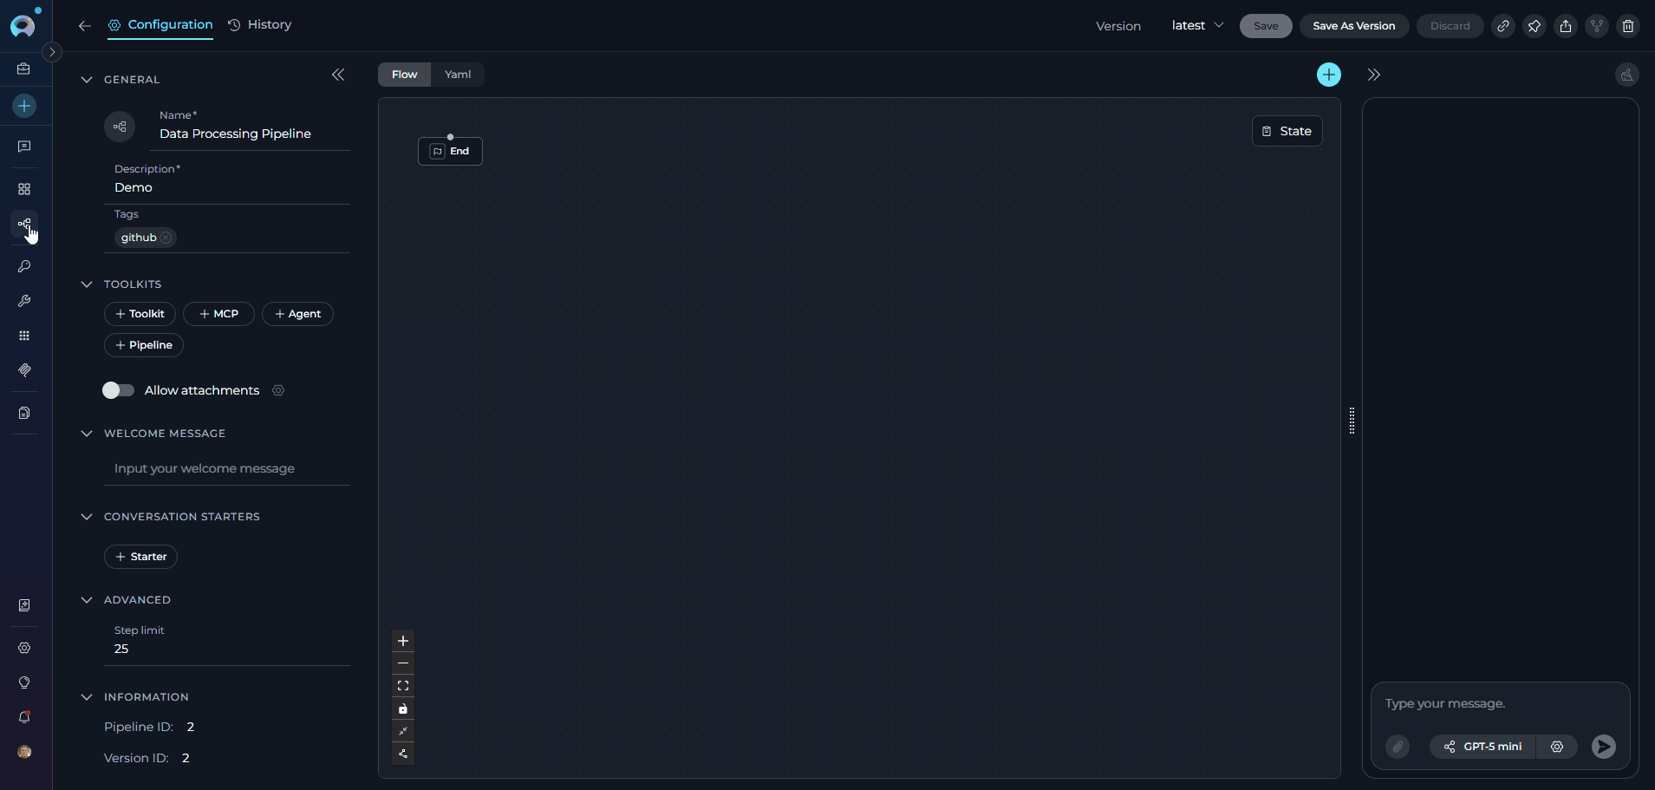Expand the latest version dropdown
1655x790 pixels.
pyautogui.click(x=1198, y=25)
